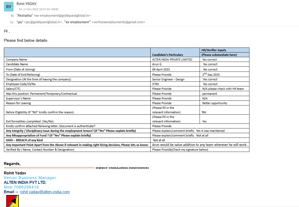Viewport: 299px width, 207px height.
Task: Click the "Any Integrity / Disciplinary Issue" label
Action: click(x=71, y=131)
